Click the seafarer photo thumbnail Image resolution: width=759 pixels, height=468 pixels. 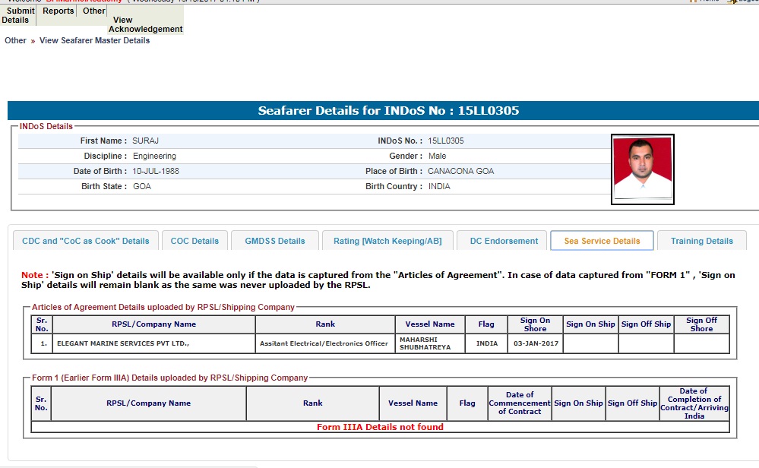pos(642,170)
